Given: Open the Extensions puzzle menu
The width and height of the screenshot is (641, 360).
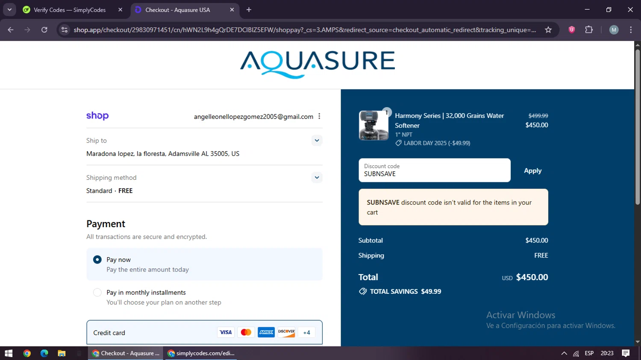Looking at the screenshot, I should (589, 30).
